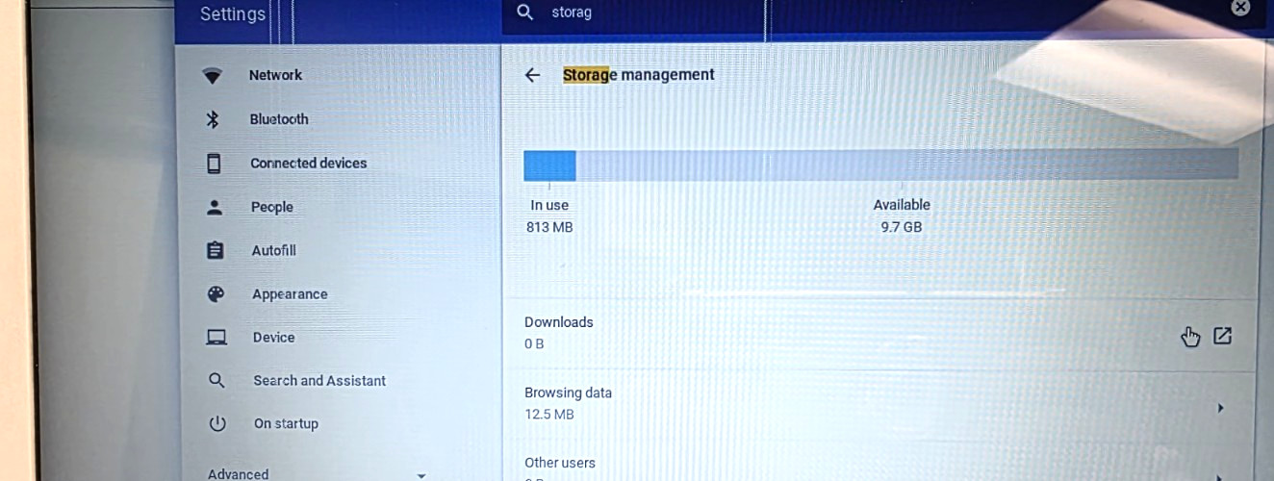
Task: Click the Advanced dropdown arrow
Action: (420, 475)
